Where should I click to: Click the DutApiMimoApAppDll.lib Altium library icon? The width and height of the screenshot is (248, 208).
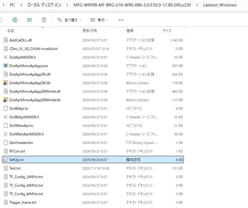point(5,83)
